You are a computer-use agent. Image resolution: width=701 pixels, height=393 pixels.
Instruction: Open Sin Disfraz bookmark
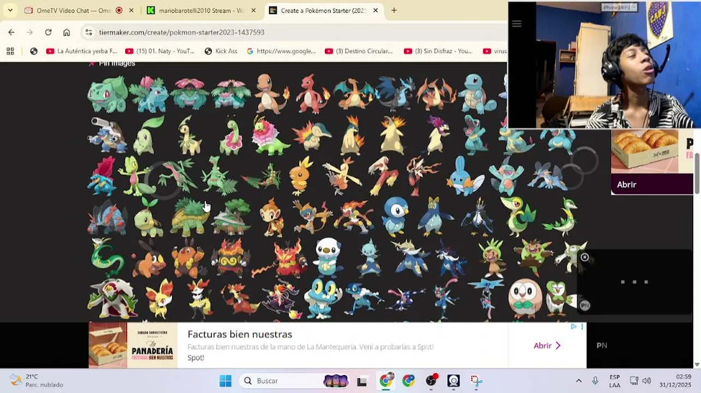coord(438,51)
